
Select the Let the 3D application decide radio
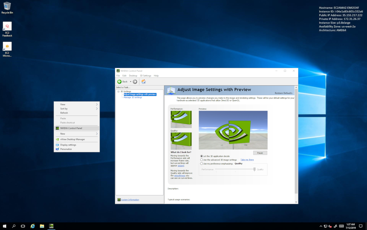coord(201,156)
